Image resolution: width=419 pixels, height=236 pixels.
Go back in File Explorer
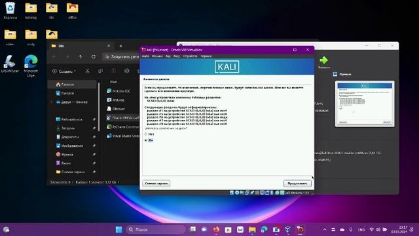point(54,57)
